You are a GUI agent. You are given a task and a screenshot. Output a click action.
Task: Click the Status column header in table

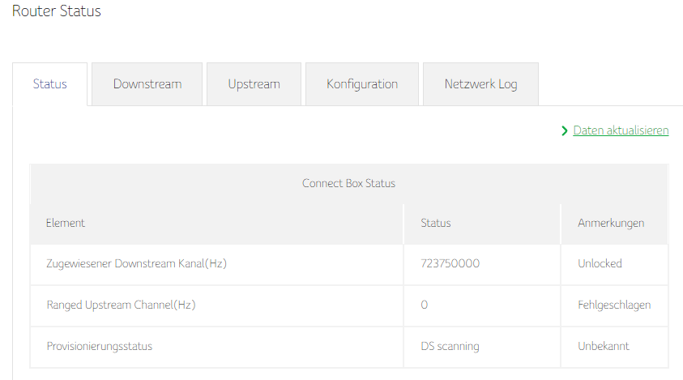tap(436, 223)
